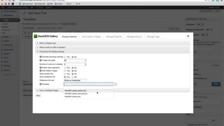Select Yes for Show piclens link
The image size is (224, 126).
[65, 74]
